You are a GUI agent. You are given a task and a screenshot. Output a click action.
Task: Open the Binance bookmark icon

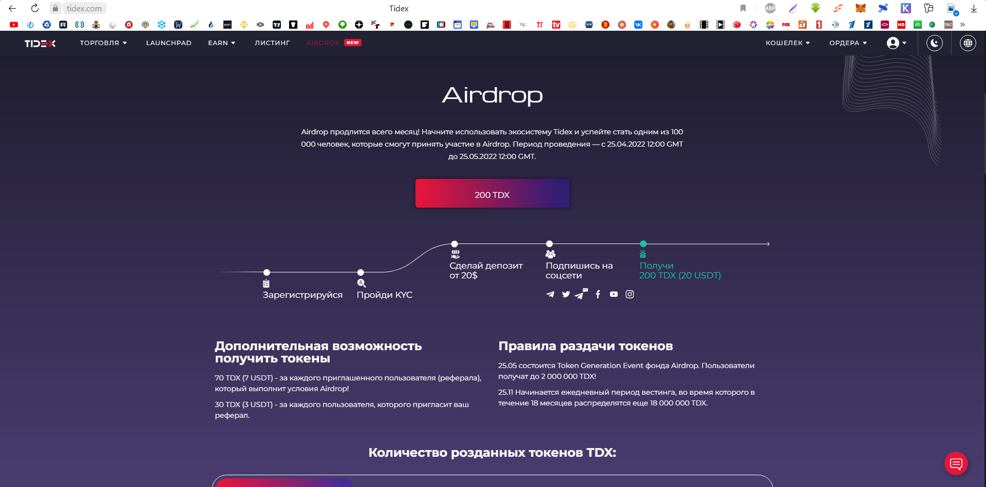[244, 25]
